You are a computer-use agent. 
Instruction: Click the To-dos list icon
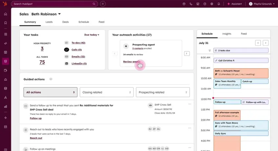click(67, 43)
